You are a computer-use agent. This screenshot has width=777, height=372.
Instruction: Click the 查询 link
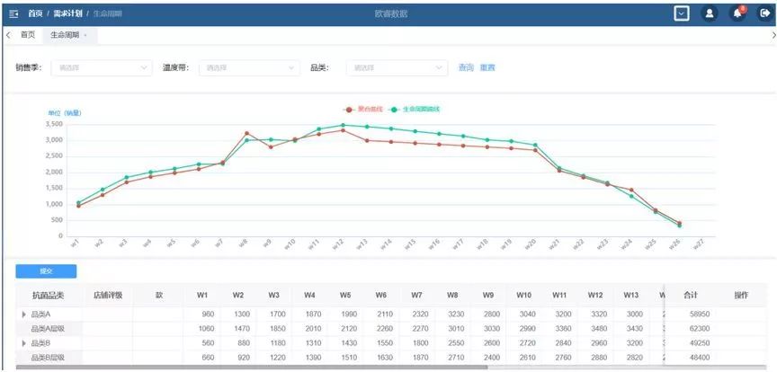466,67
